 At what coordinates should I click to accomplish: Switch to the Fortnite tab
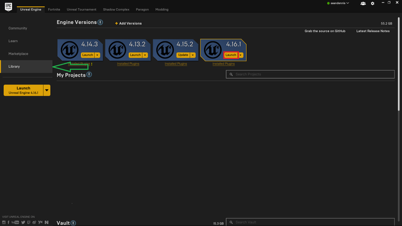[x=54, y=9]
